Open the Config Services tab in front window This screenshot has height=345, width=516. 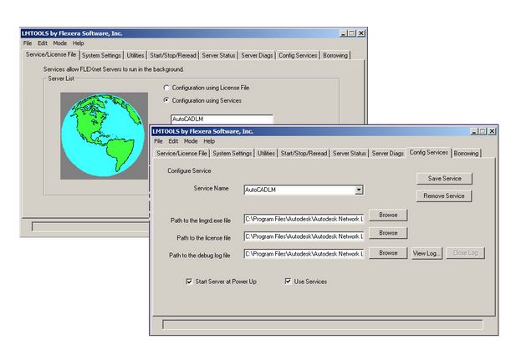(429, 154)
